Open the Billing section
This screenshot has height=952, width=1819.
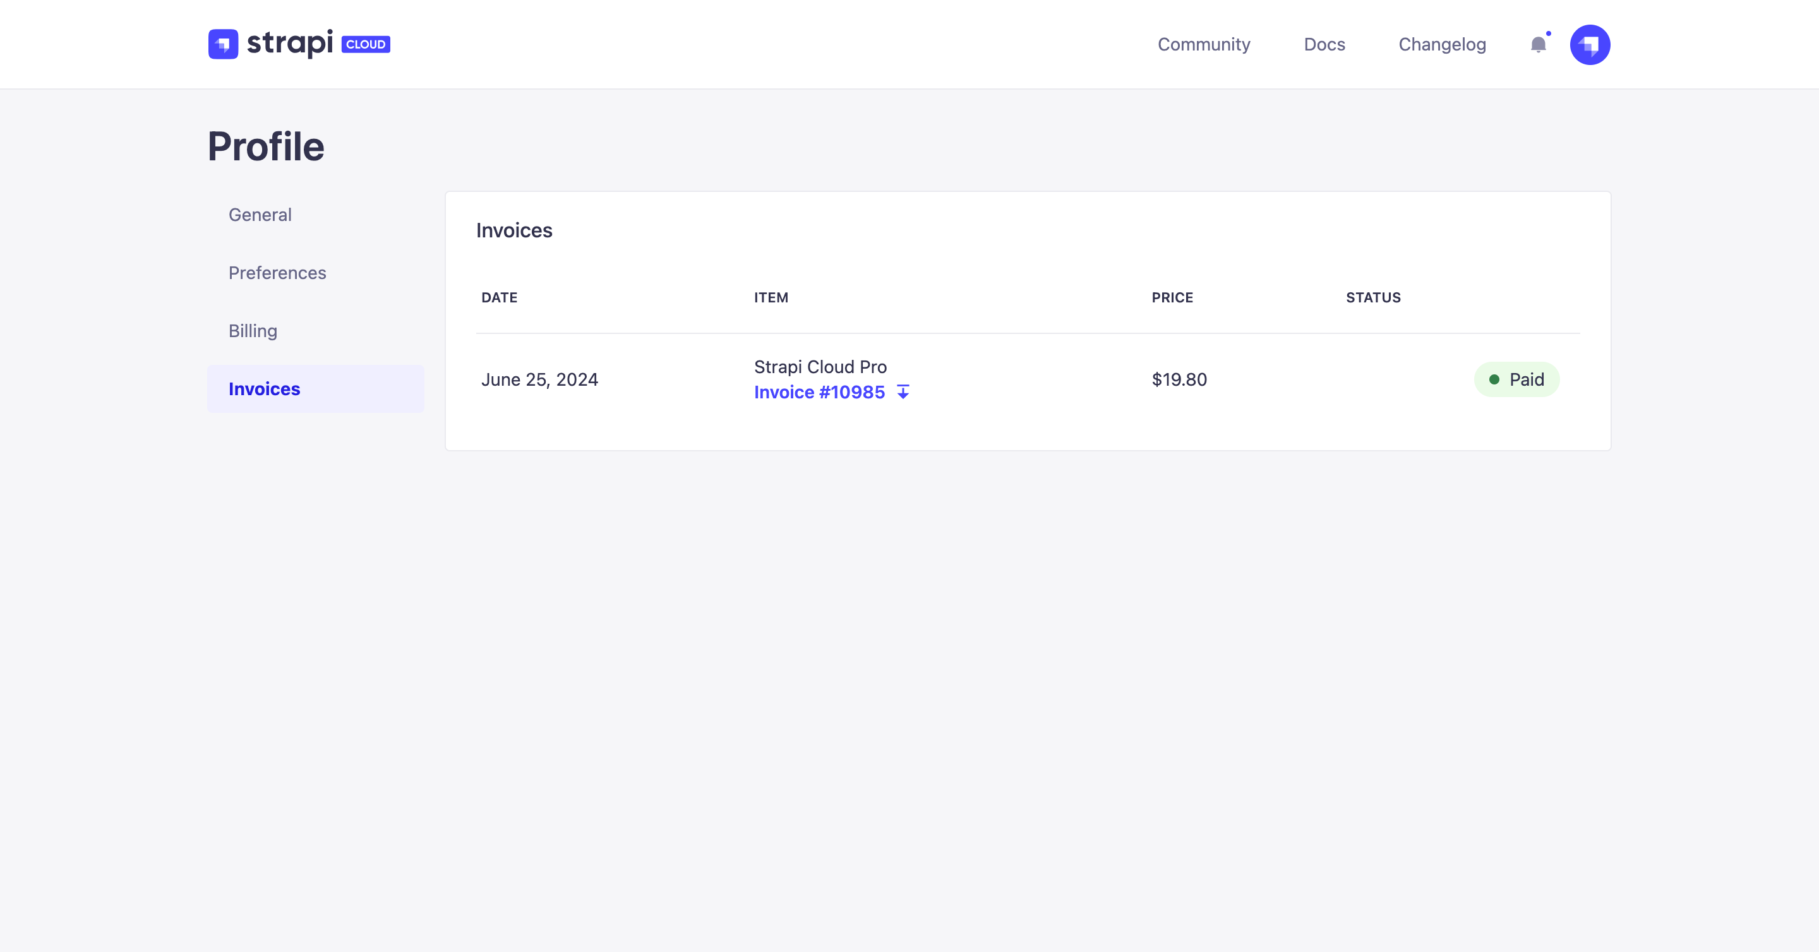click(252, 330)
